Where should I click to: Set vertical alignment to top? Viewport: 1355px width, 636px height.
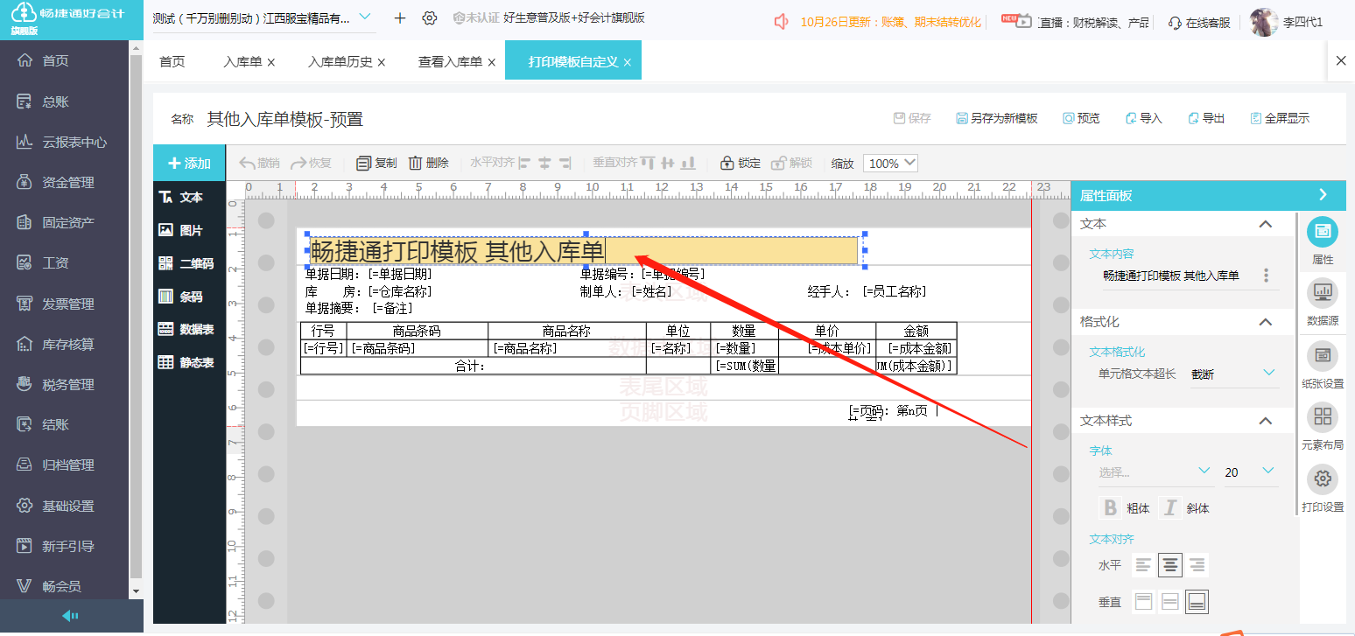[x=1143, y=602]
